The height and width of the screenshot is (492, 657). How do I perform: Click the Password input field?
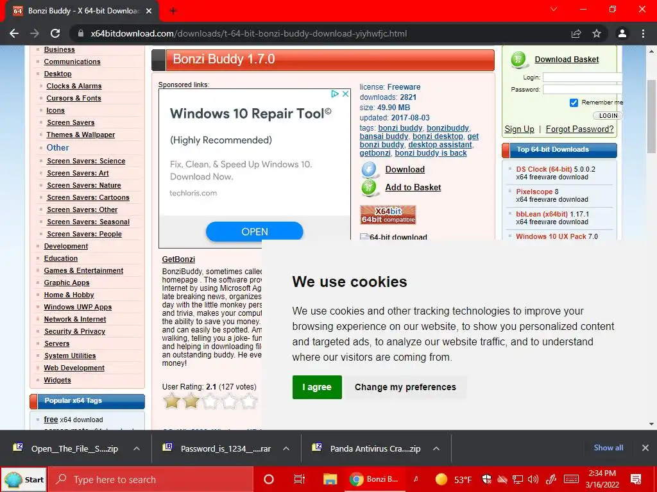[x=583, y=89]
